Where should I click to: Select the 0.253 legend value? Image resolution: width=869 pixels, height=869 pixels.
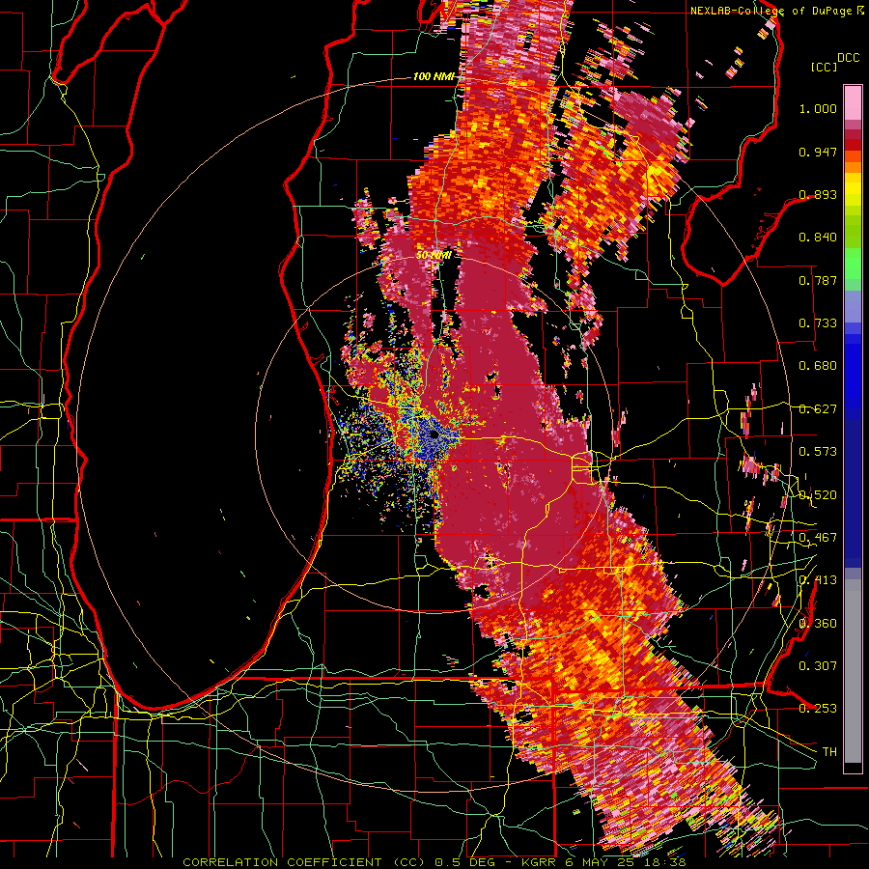tap(818, 709)
